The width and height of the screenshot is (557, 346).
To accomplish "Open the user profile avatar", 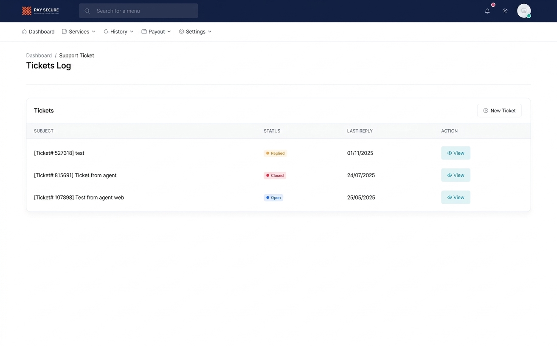I will (524, 11).
